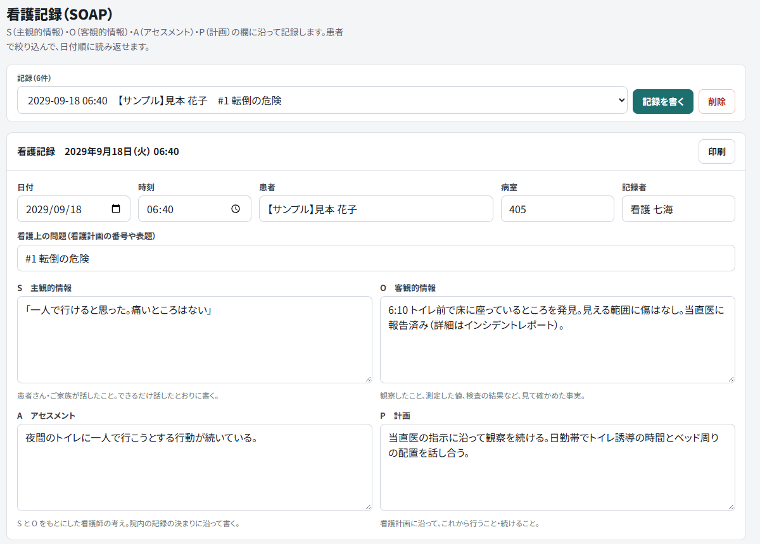Click inside the S 主観的情報 textarea
This screenshot has width=760, height=544.
194,340
